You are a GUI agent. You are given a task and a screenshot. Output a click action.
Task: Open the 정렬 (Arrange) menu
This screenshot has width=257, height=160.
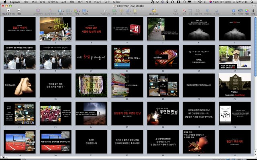coord(72,2)
